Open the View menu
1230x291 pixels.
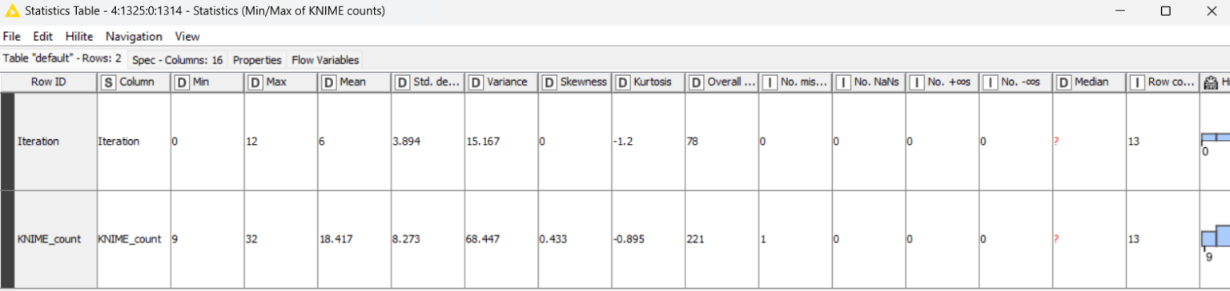[x=187, y=36]
